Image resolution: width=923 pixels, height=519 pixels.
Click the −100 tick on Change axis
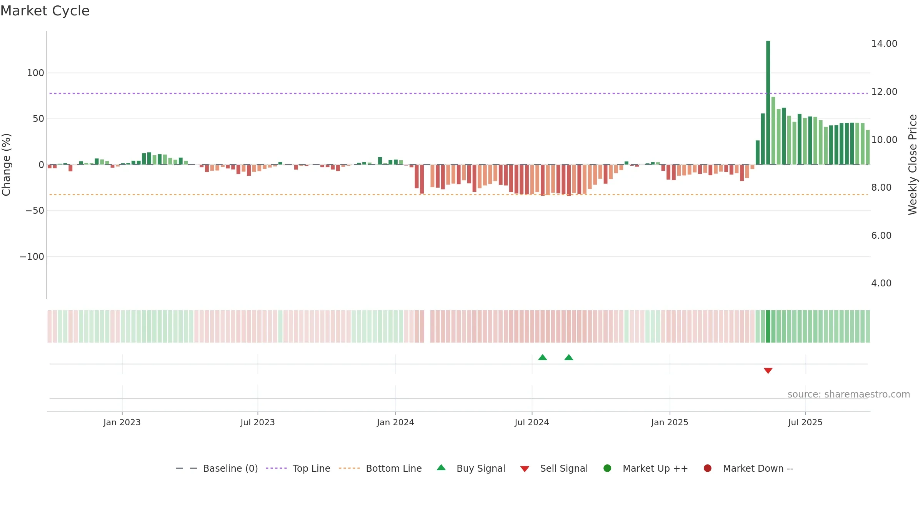(x=32, y=257)
